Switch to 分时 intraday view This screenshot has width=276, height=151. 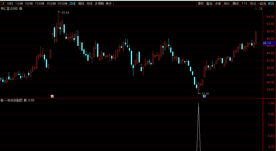pos(10,3)
